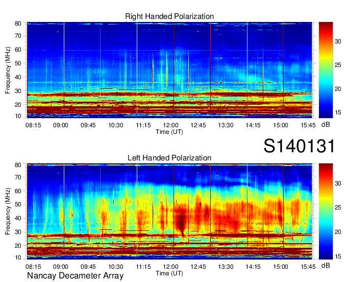The image size is (347, 282).
Task: Click 12:45 time tick on Left Handed plot
Action: coord(198,267)
